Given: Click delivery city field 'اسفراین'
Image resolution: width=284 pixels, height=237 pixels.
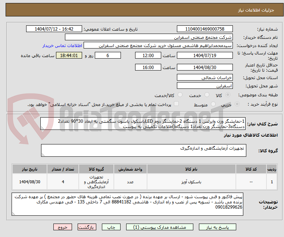Looking at the screenshot, I should click(x=205, y=86).
